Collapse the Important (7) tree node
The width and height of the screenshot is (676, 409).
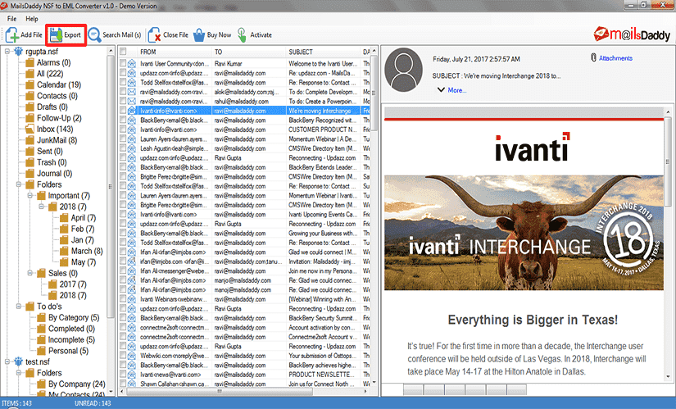point(30,195)
